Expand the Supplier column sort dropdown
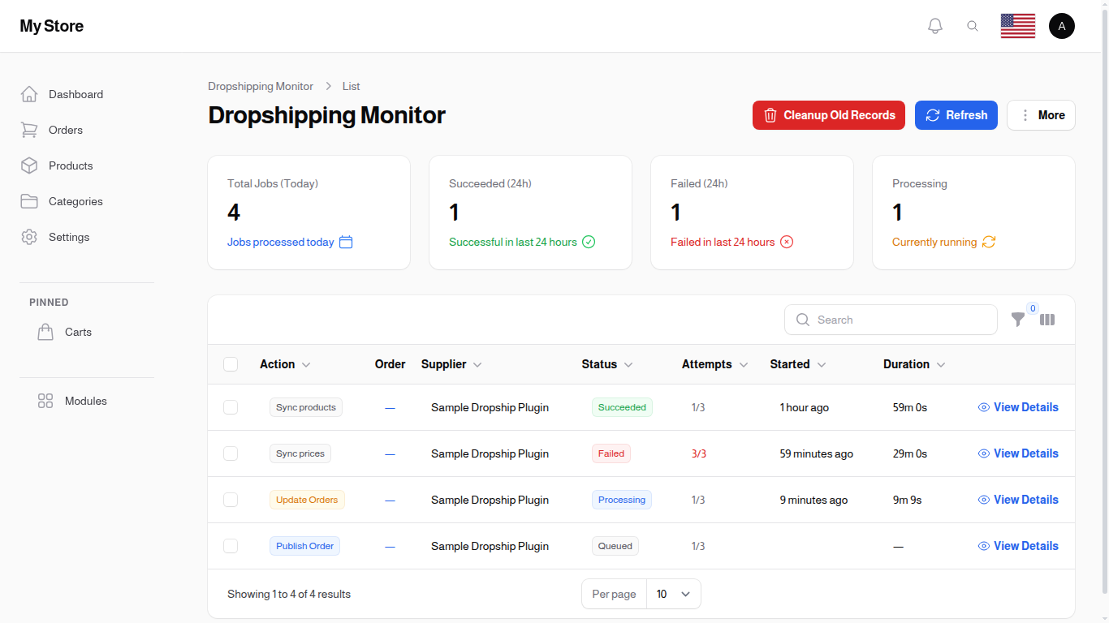 pos(478,364)
